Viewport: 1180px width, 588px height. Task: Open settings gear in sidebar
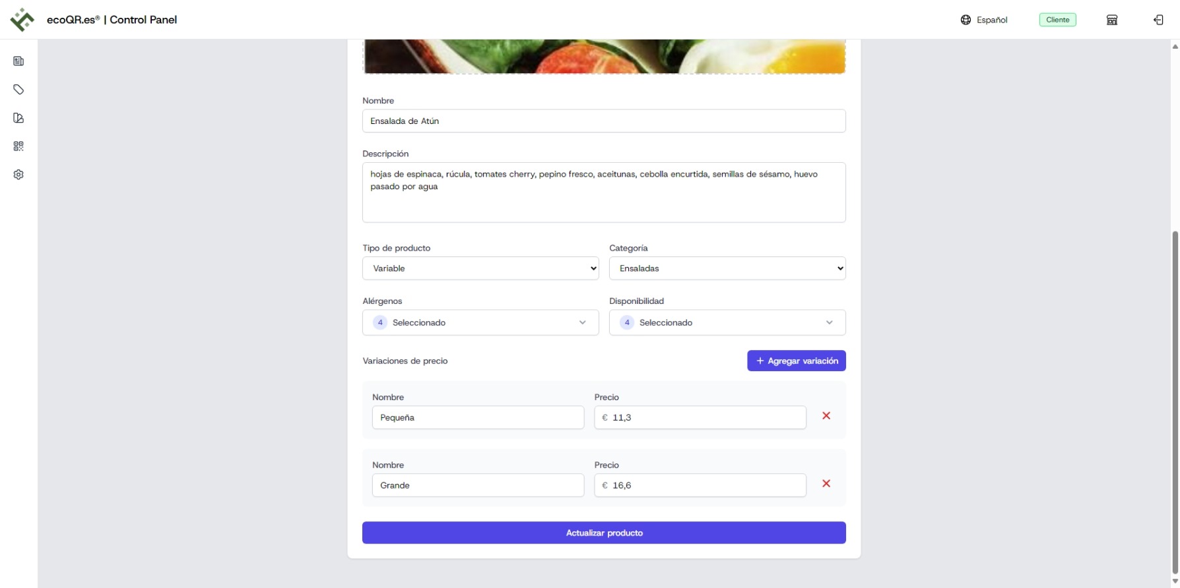[x=18, y=175]
